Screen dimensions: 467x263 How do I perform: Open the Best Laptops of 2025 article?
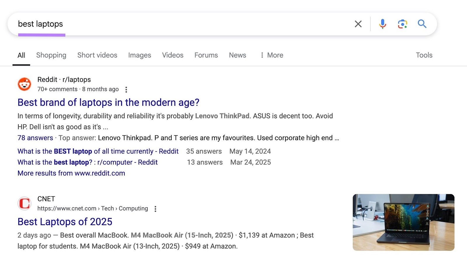65,222
